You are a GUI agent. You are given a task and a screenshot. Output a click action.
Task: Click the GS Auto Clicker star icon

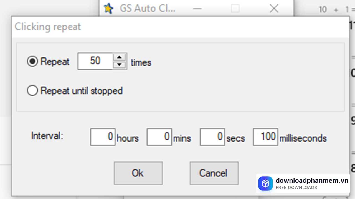(108, 9)
